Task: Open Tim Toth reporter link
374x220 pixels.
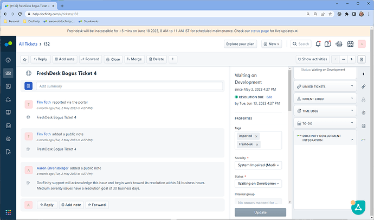Action: (x=44, y=102)
